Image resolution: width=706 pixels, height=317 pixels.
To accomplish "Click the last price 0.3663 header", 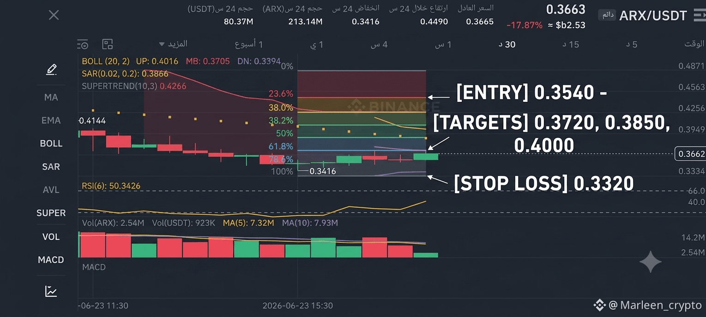I will click(x=565, y=9).
